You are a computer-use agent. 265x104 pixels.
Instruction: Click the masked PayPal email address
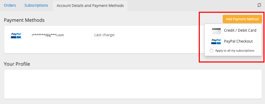[48, 35]
